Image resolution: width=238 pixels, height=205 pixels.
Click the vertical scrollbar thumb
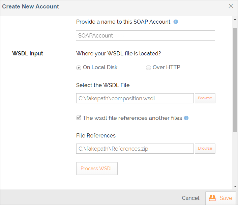[235, 79]
